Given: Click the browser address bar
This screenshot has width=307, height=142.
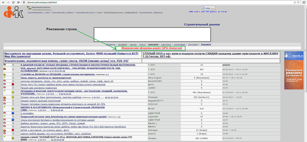Looking at the screenshot, I should (x=157, y=2).
